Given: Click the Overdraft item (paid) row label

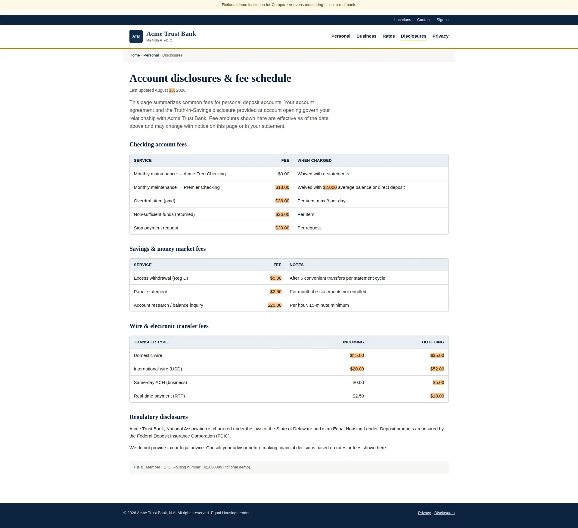Looking at the screenshot, I should [154, 201].
